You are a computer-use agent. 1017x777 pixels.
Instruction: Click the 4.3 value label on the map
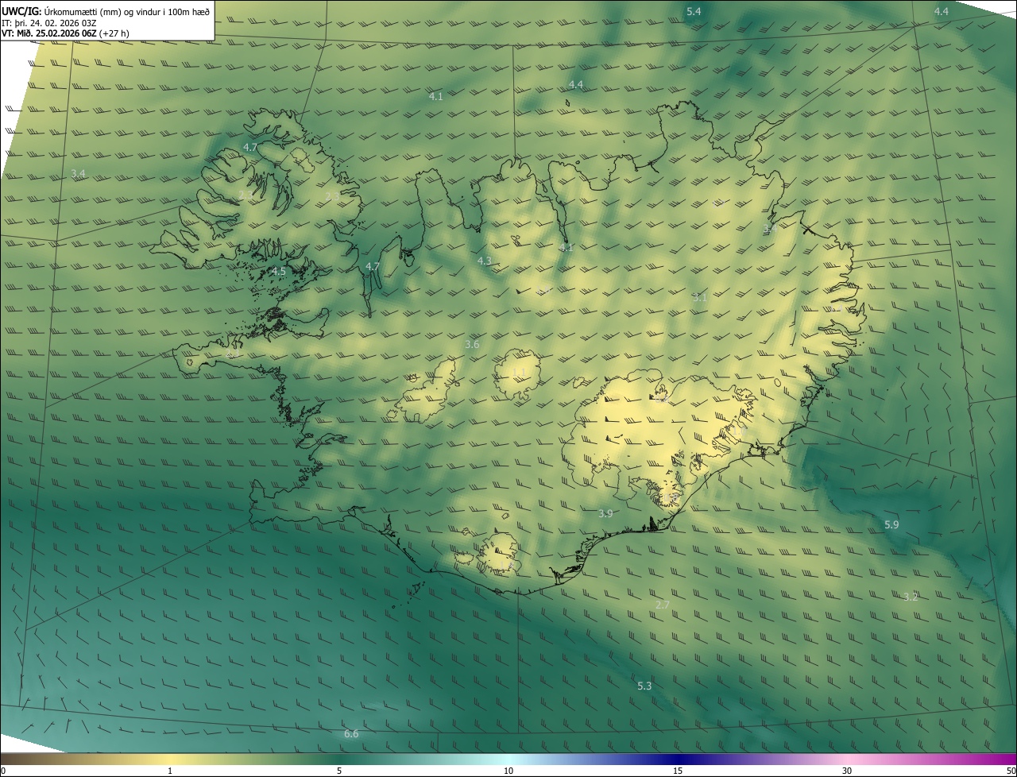click(484, 261)
